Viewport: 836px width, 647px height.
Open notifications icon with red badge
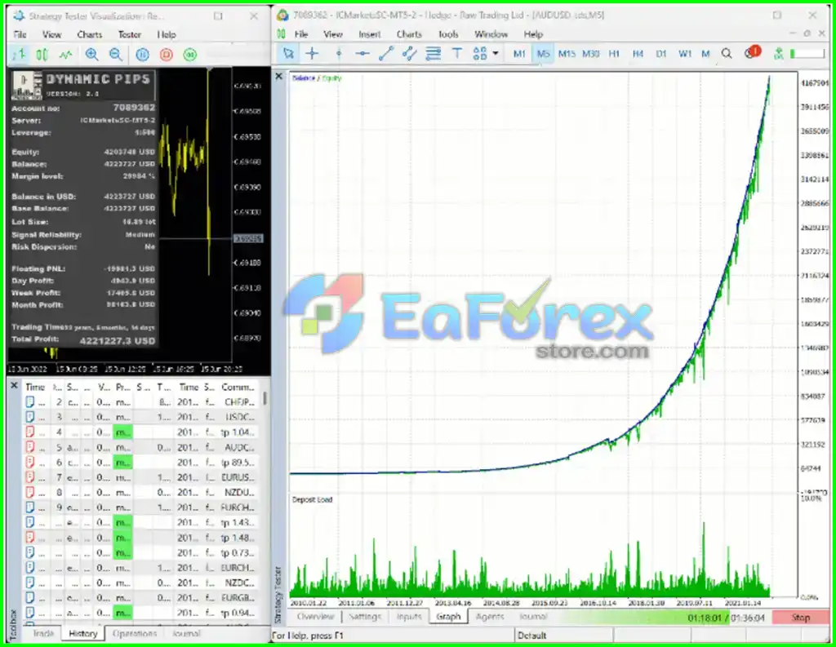752,53
